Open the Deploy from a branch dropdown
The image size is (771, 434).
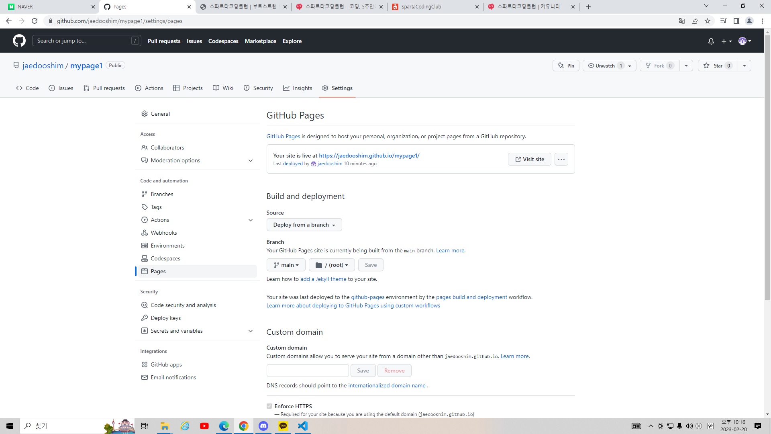(304, 225)
